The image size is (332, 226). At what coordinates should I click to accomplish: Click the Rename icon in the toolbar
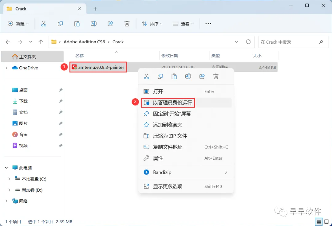[x=93, y=24]
